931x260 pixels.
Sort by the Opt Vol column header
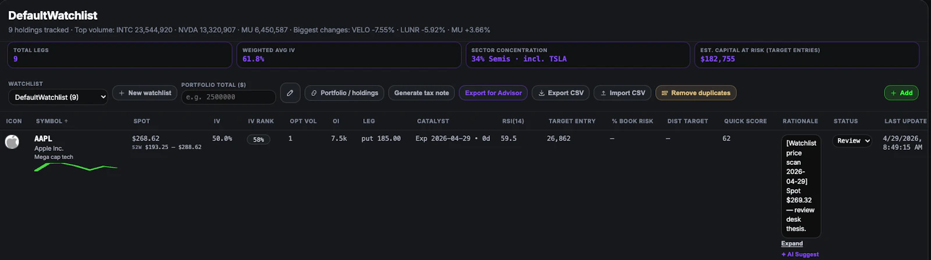pyautogui.click(x=303, y=121)
